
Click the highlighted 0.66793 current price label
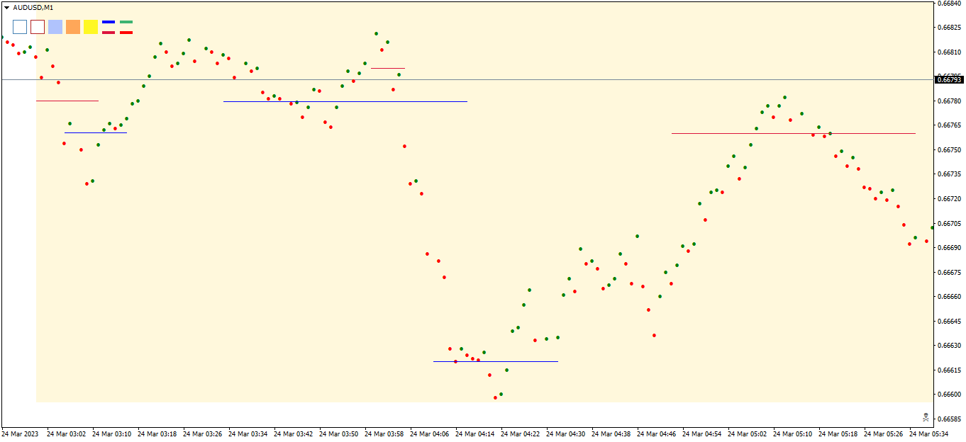pyautogui.click(x=948, y=79)
